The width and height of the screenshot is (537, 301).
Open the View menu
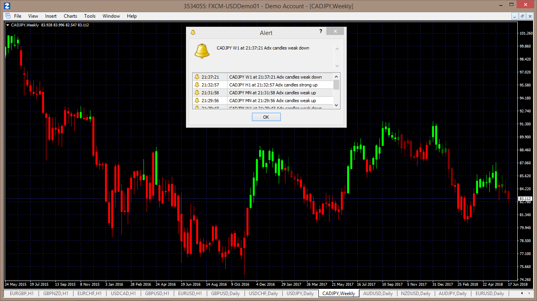coord(33,16)
